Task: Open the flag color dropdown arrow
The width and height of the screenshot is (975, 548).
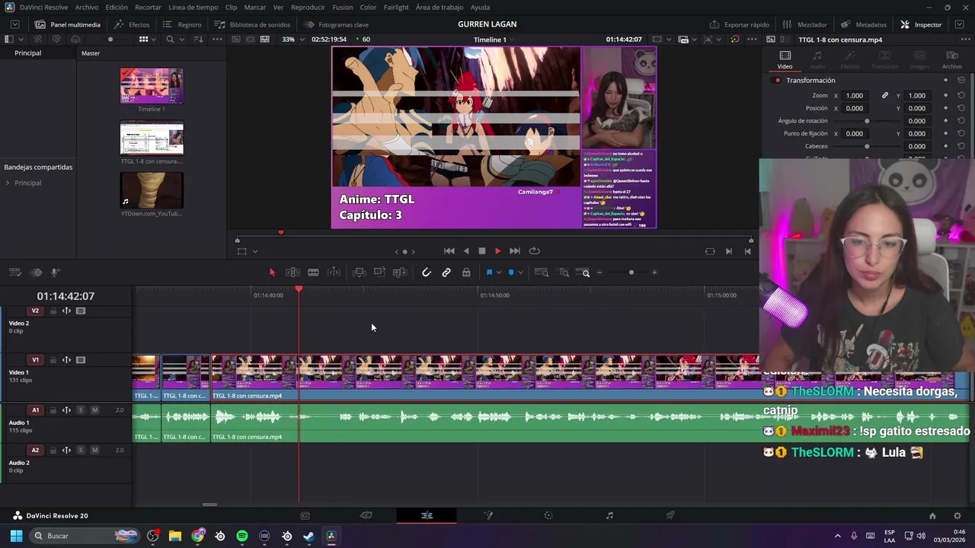Action: pos(499,272)
